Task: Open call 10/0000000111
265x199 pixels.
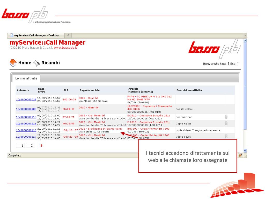Action: pos(26,124)
